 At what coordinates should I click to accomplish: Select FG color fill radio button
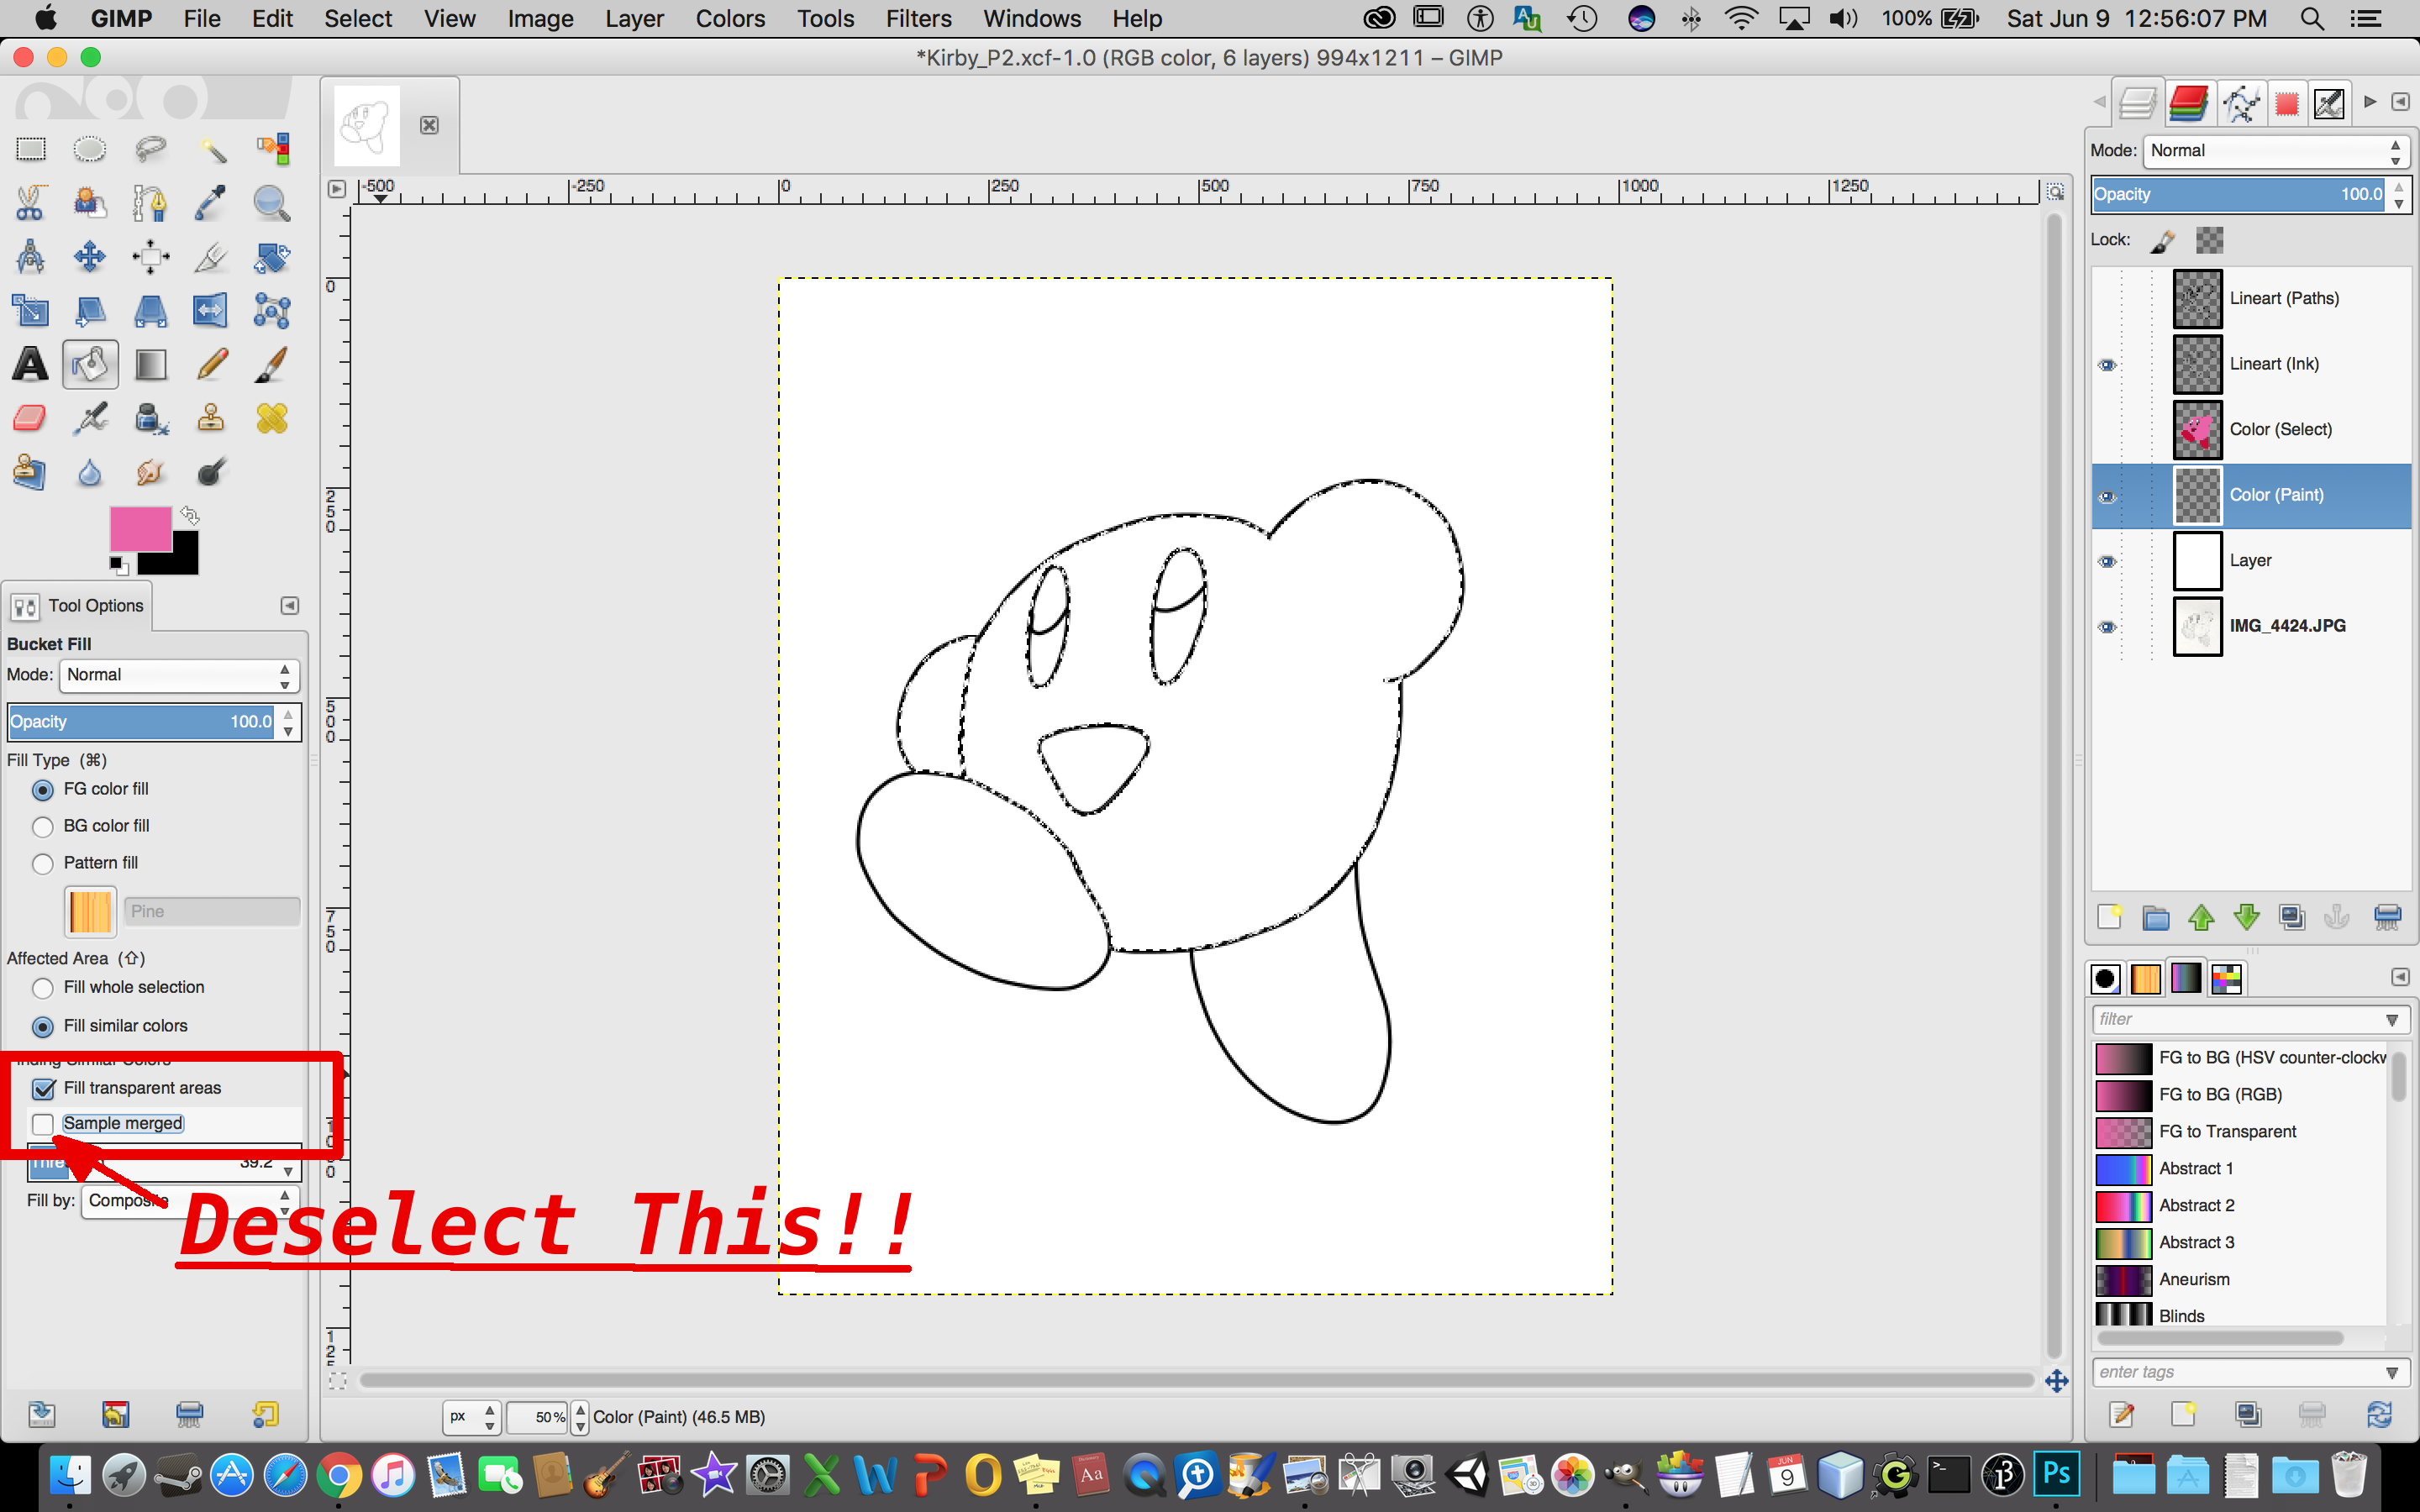(x=42, y=790)
